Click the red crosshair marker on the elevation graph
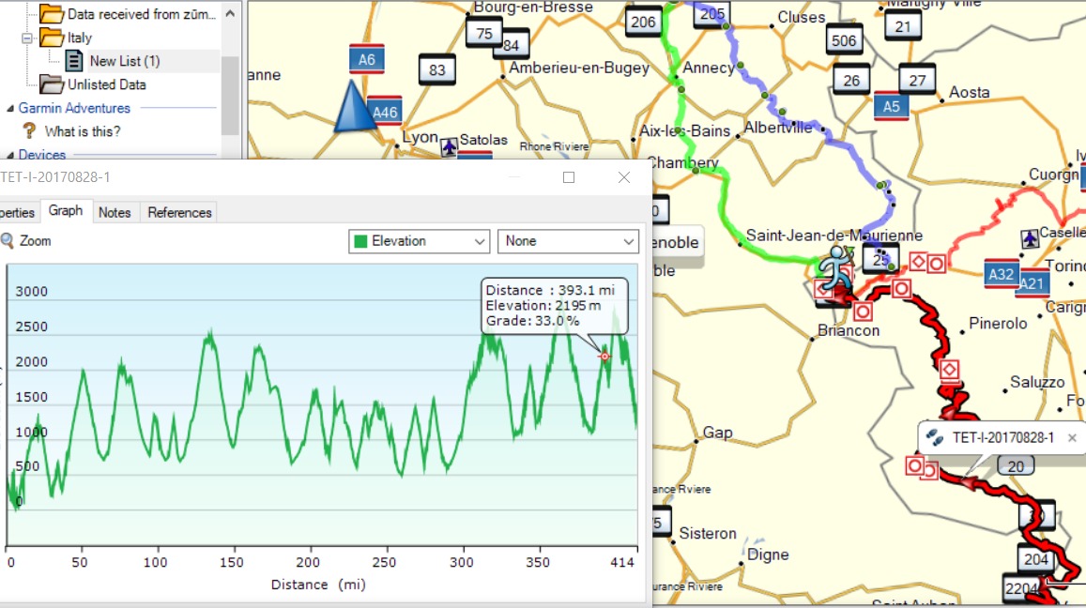The height and width of the screenshot is (608, 1086). [604, 356]
